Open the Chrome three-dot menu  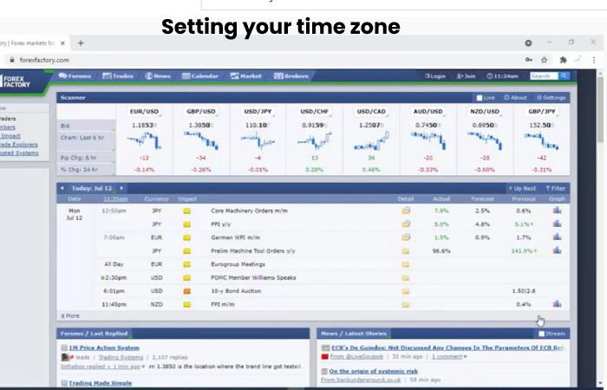[594, 60]
